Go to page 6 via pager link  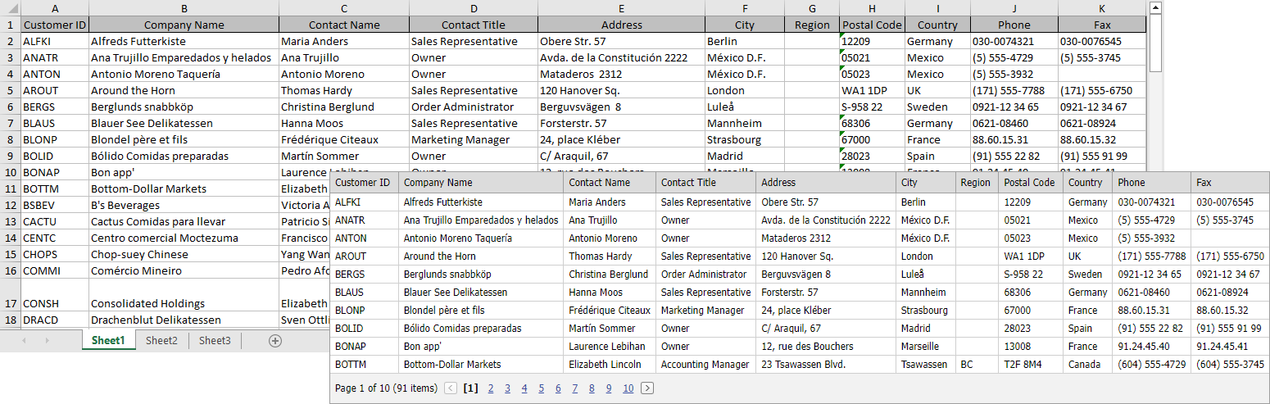558,388
